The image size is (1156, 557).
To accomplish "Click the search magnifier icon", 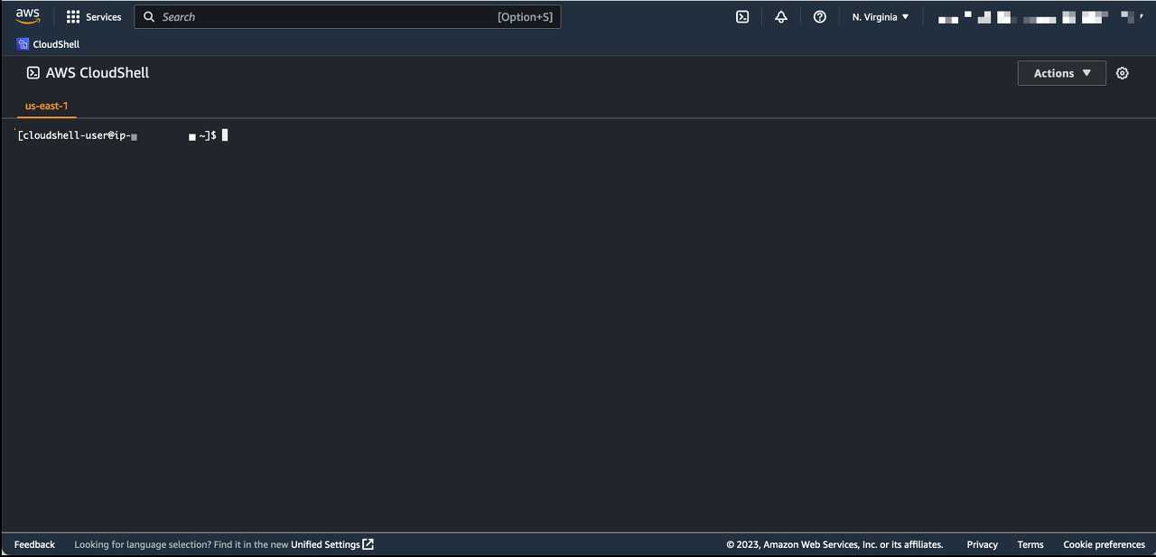I will (x=149, y=17).
